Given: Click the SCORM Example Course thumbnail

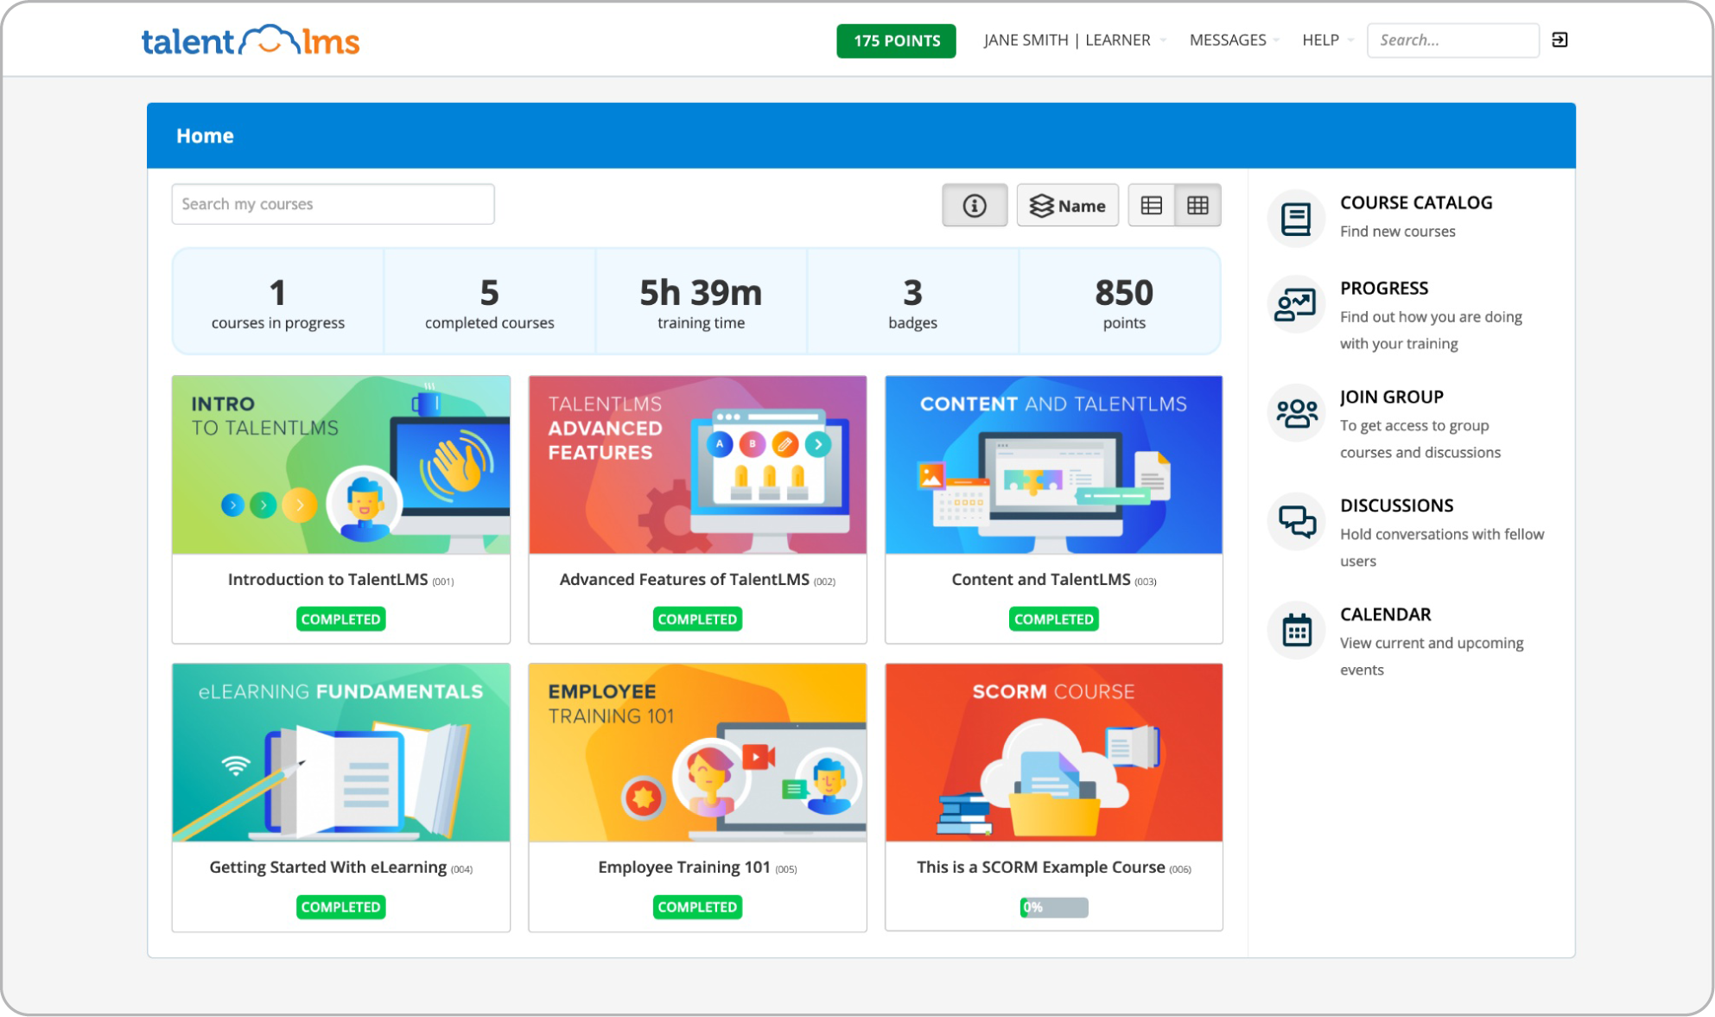Looking at the screenshot, I should click(x=1051, y=752).
